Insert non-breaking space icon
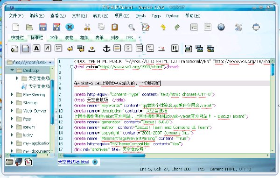The width and height of the screenshot is (280, 178). point(92,49)
